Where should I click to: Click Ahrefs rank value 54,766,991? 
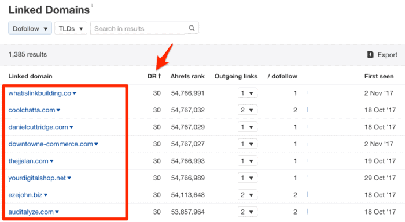point(188,93)
